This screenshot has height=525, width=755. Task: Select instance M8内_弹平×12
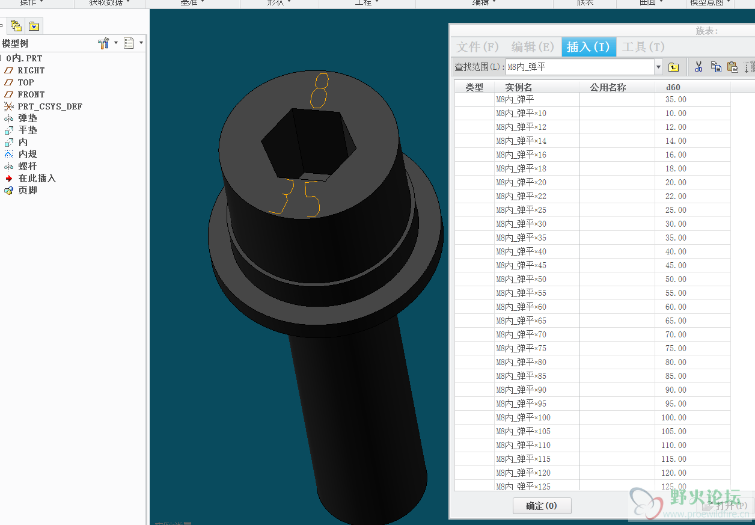521,127
